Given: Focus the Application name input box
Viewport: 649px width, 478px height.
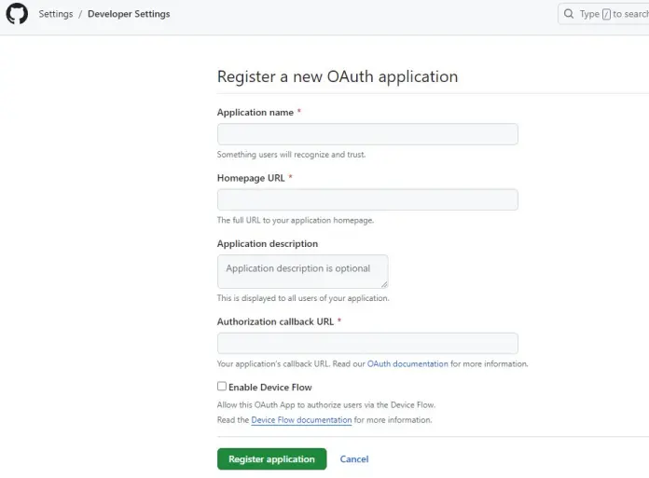Looking at the screenshot, I should [367, 134].
